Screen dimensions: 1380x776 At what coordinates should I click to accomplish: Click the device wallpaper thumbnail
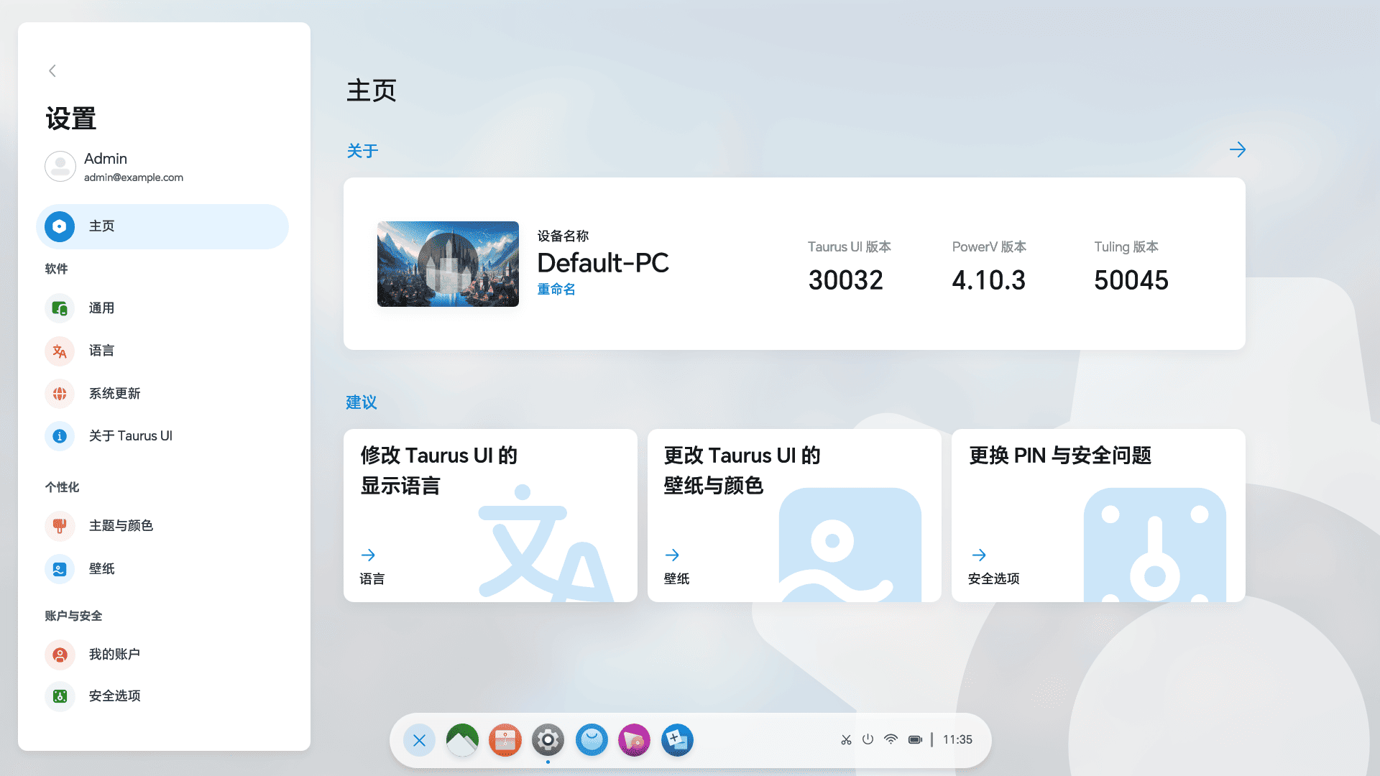point(448,264)
